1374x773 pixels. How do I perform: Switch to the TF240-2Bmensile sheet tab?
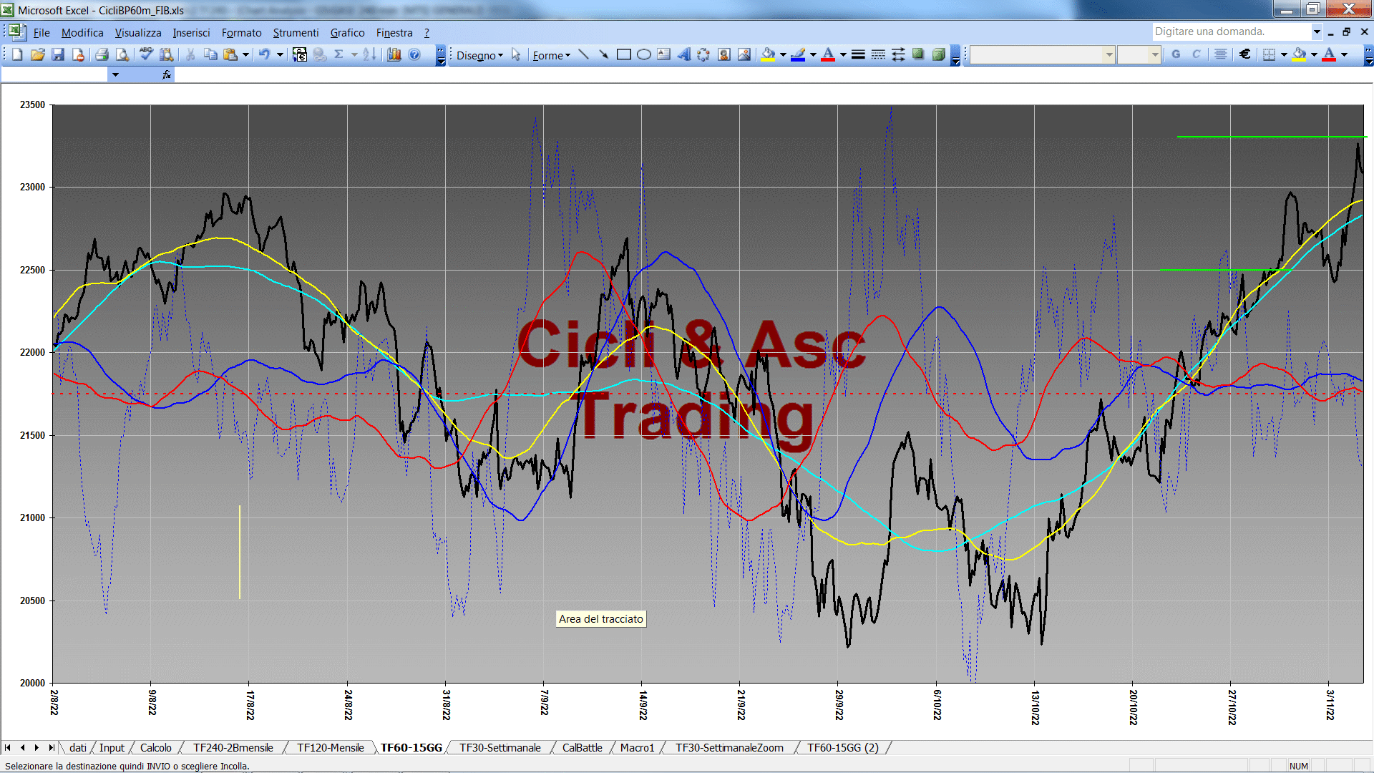[x=233, y=748]
